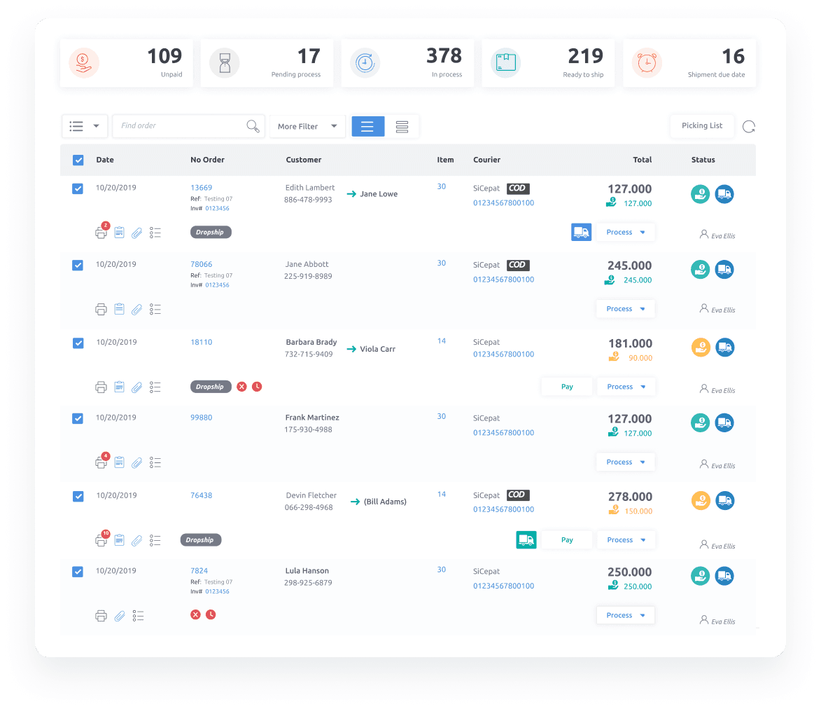Click printer icon with badge 2 on order 13669
Viewport: 821px width, 709px height.
(101, 233)
